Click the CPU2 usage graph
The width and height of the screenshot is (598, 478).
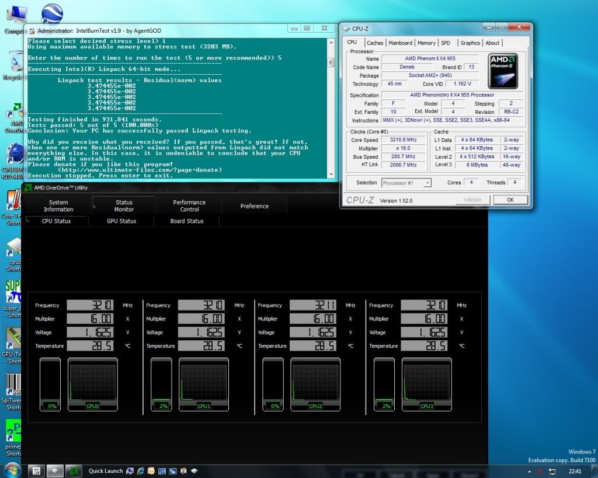pos(315,384)
